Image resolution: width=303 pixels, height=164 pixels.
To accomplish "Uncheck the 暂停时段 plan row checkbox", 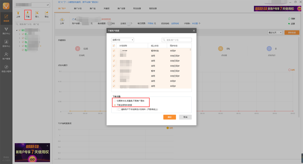I will (x=114, y=51).
